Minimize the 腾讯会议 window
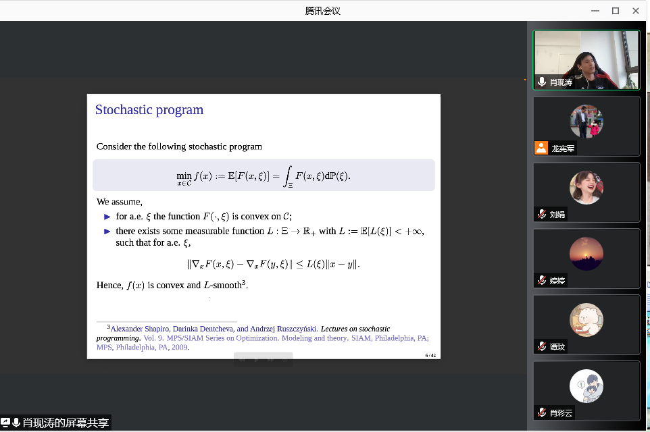 tap(595, 10)
